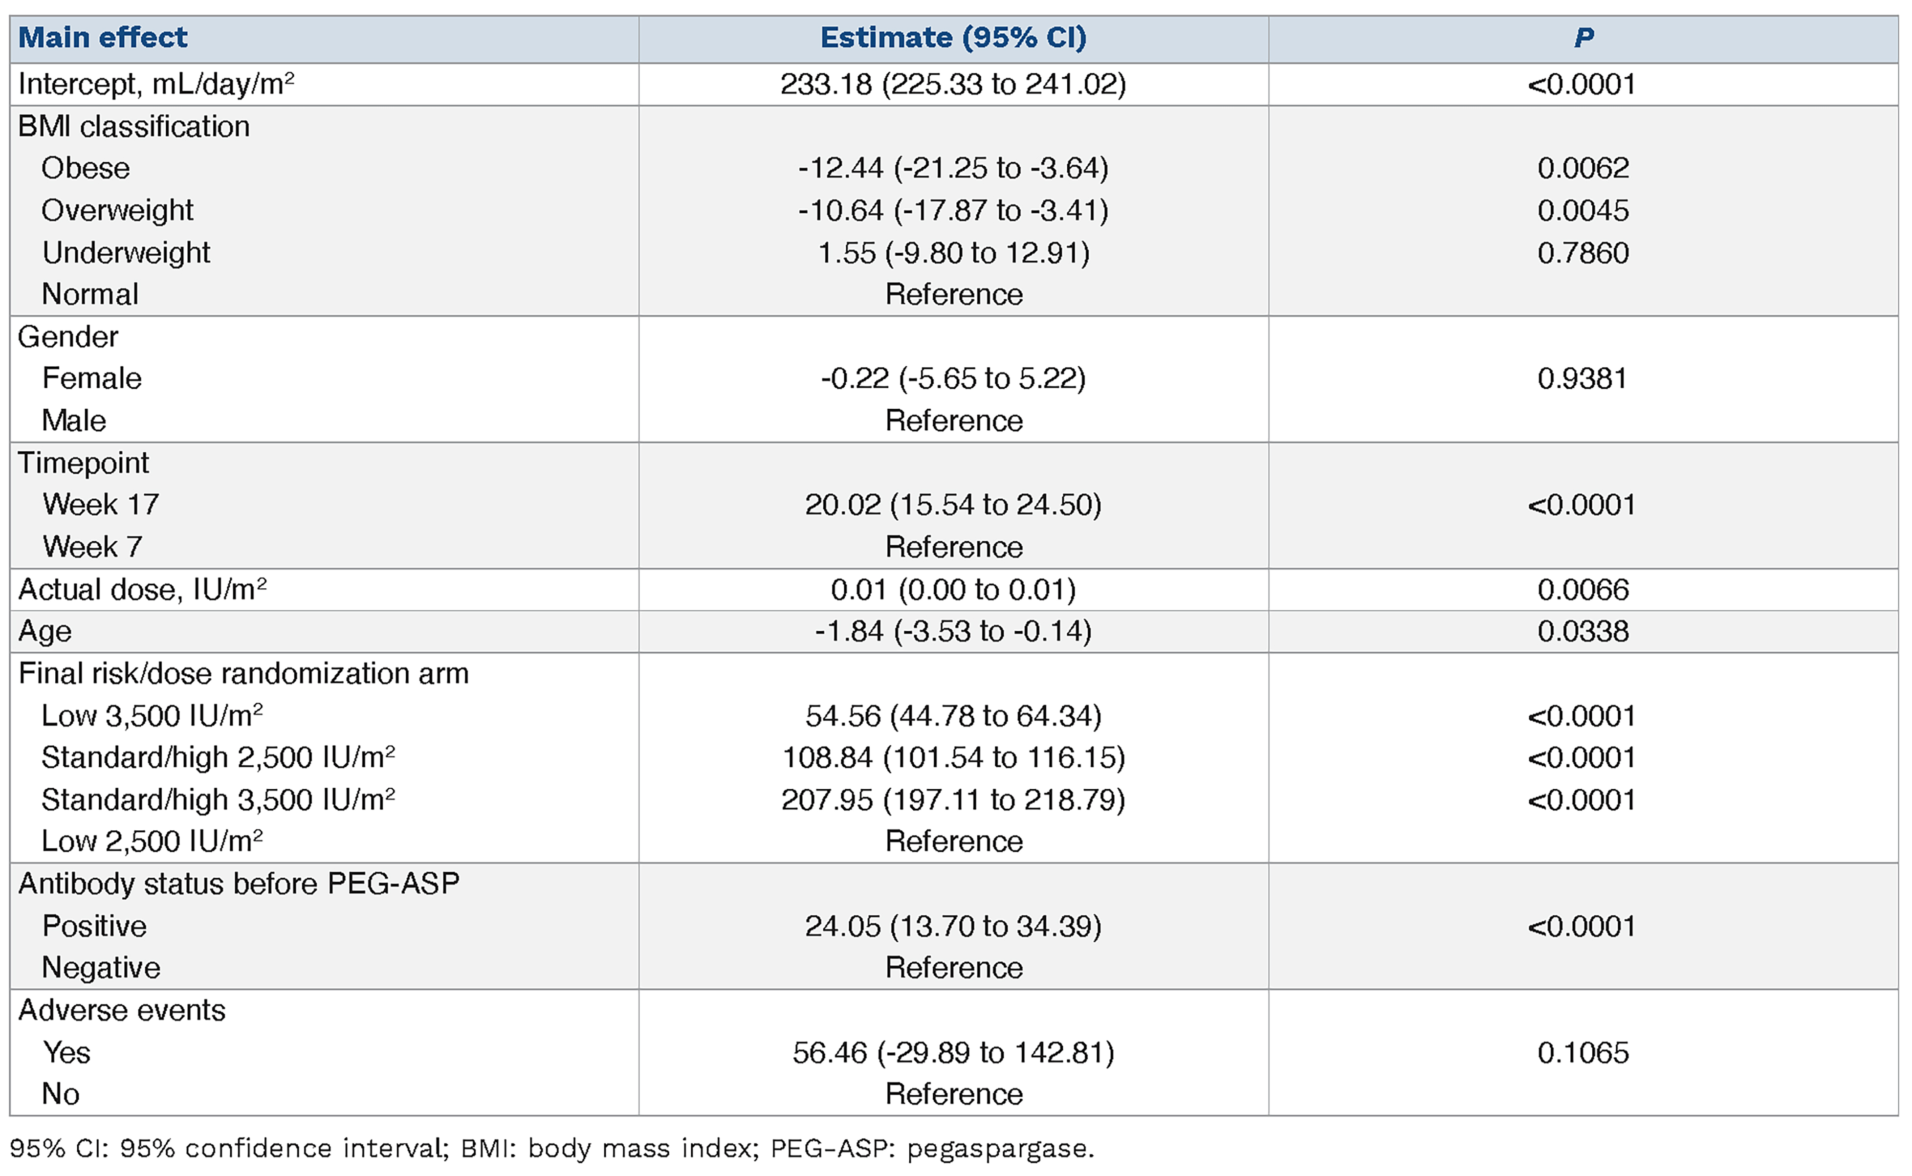Click the Overweight P value 0.0045
The image size is (1912, 1176).
click(1583, 211)
